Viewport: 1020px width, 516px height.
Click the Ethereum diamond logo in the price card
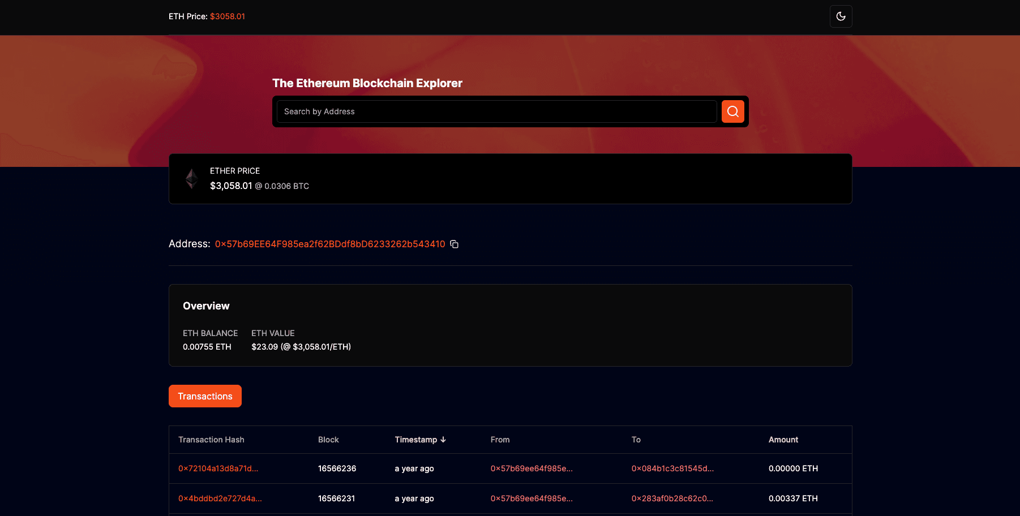pyautogui.click(x=191, y=178)
